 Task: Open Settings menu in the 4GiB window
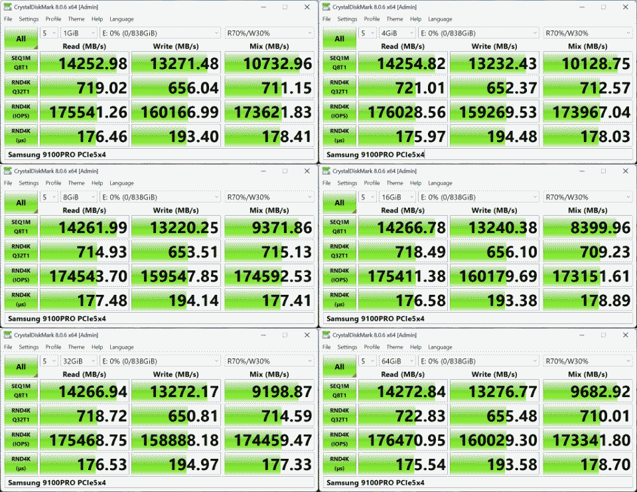(347, 19)
